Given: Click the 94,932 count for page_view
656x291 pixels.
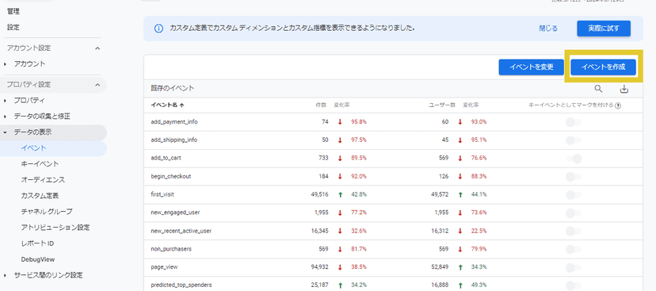Looking at the screenshot, I should (319, 267).
